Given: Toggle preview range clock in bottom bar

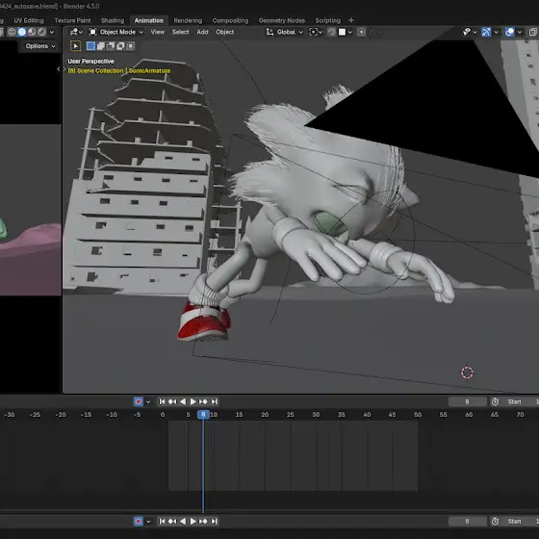Looking at the screenshot, I should pyautogui.click(x=495, y=521).
